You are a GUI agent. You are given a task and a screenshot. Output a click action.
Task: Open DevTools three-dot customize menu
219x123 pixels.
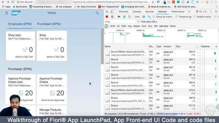point(211,12)
